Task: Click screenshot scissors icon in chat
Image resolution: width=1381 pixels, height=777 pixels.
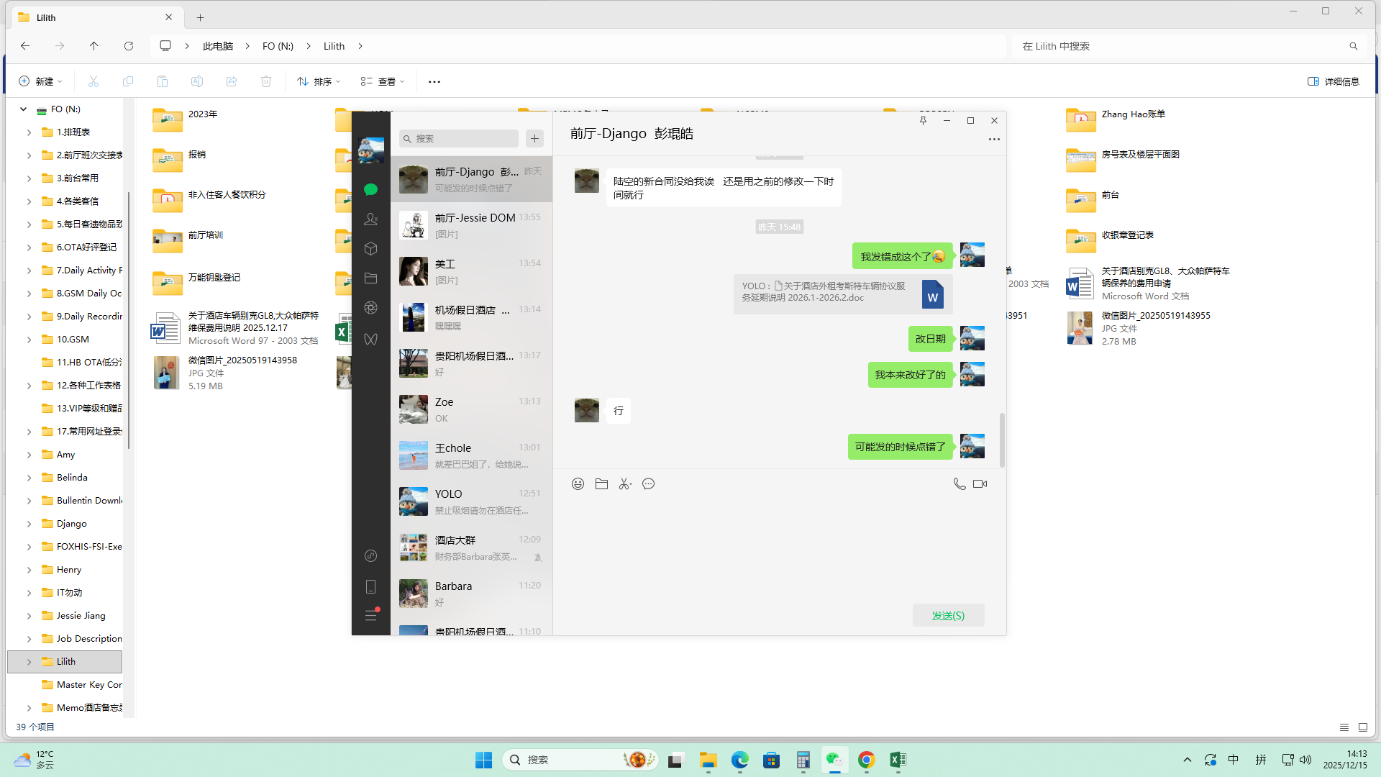Action: 624,484
